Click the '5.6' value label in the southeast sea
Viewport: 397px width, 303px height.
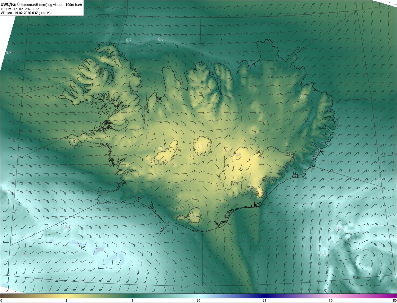(349, 240)
